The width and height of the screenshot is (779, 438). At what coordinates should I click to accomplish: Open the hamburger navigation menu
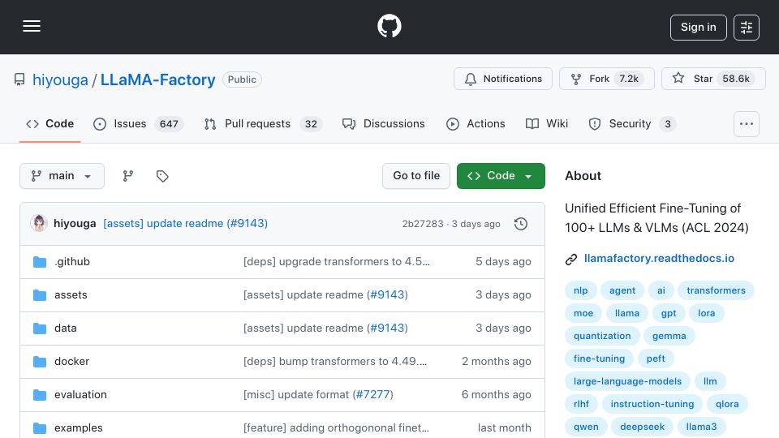coord(32,26)
